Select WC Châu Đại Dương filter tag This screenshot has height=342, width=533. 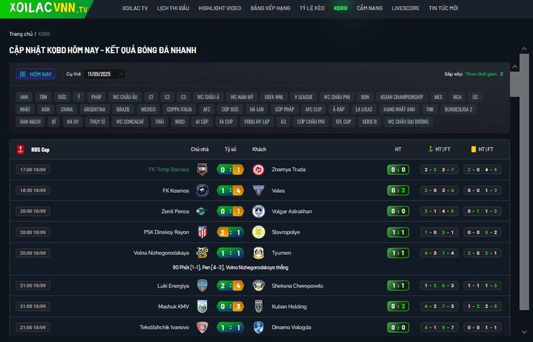point(408,122)
